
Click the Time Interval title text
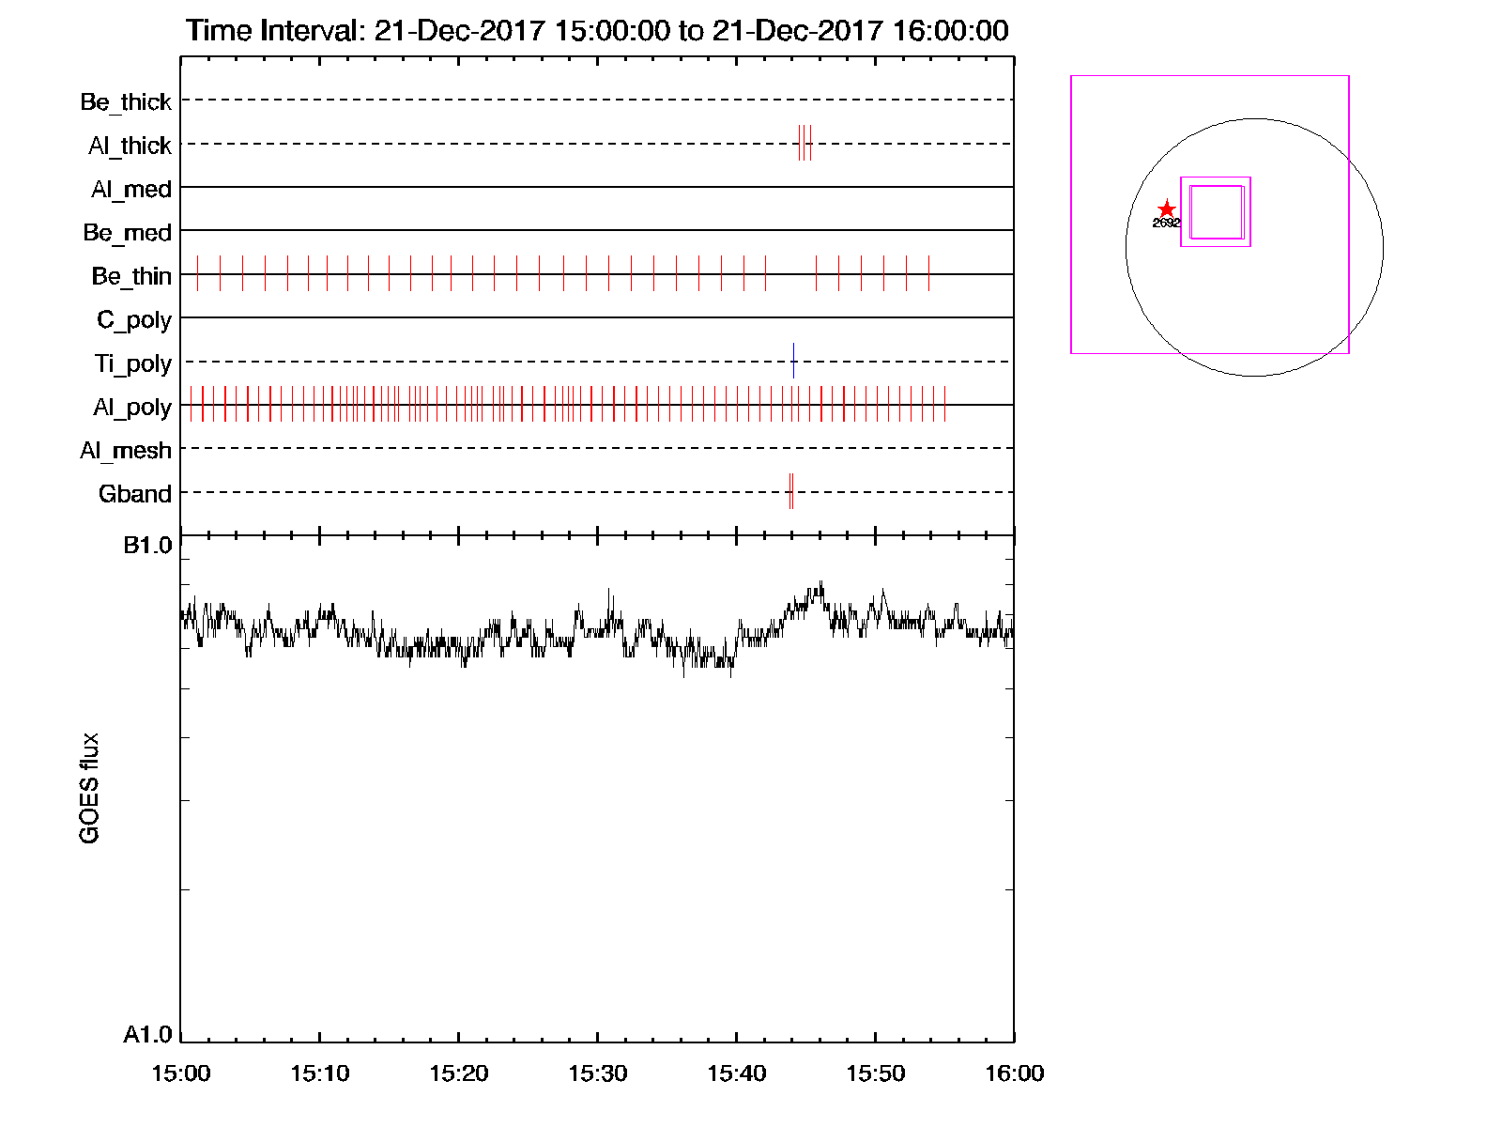click(597, 31)
